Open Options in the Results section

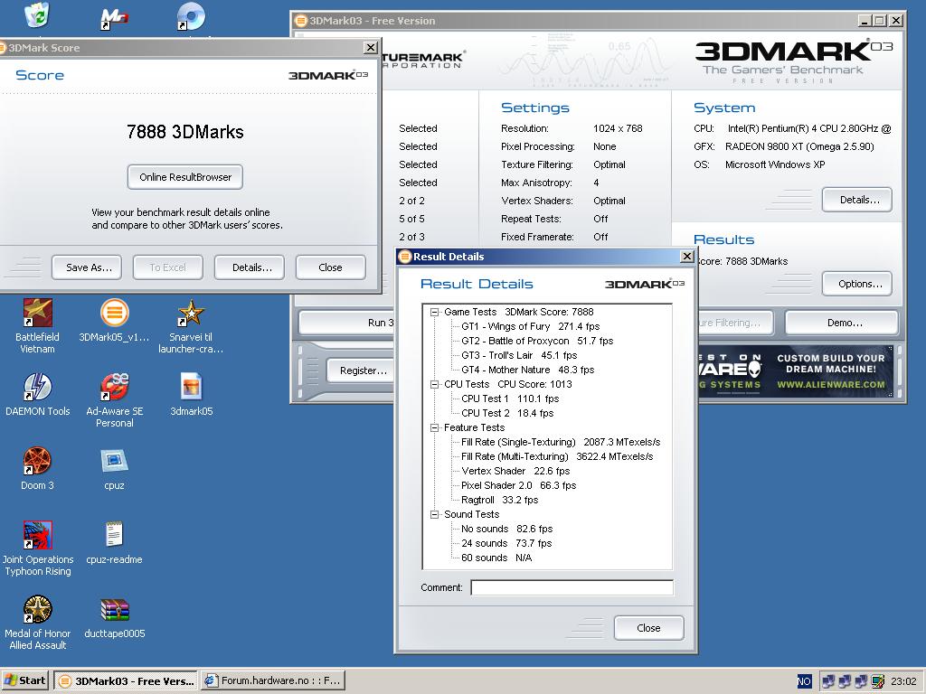tap(857, 284)
